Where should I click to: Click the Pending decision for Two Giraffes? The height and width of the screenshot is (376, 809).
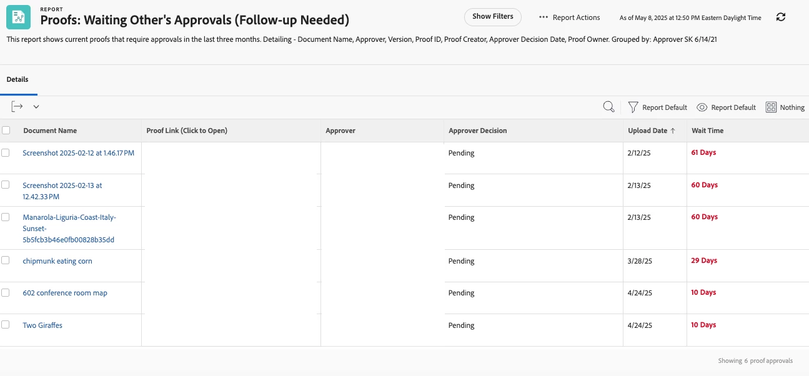462,325
